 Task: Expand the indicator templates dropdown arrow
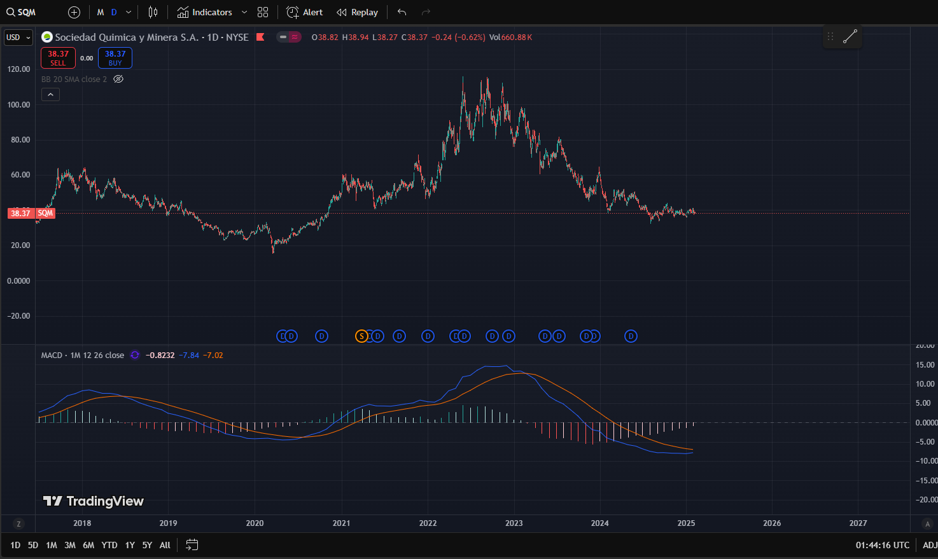pyautogui.click(x=244, y=12)
